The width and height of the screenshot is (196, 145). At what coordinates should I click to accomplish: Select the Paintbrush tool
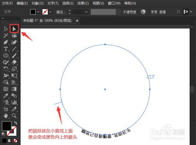(x=14, y=55)
